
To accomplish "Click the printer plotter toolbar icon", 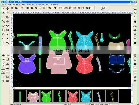I will coord(83,8).
